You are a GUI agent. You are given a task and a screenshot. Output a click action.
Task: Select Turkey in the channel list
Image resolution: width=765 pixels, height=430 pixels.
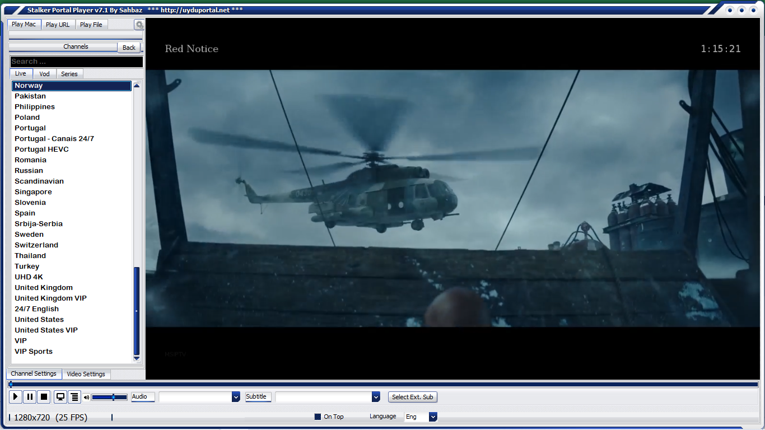(x=72, y=267)
